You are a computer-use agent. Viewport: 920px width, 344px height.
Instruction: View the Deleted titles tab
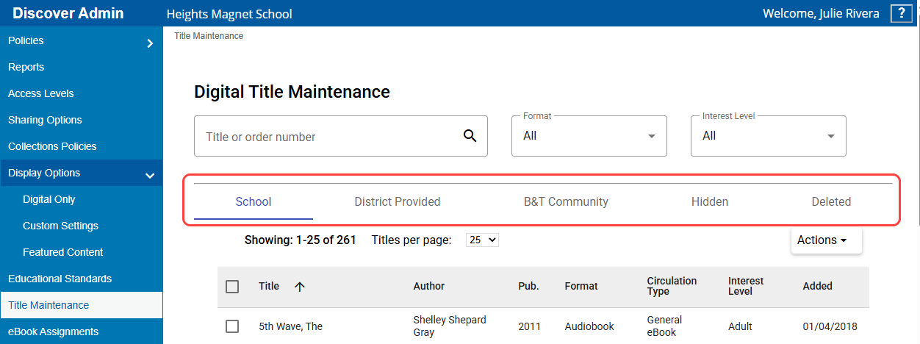coord(831,201)
